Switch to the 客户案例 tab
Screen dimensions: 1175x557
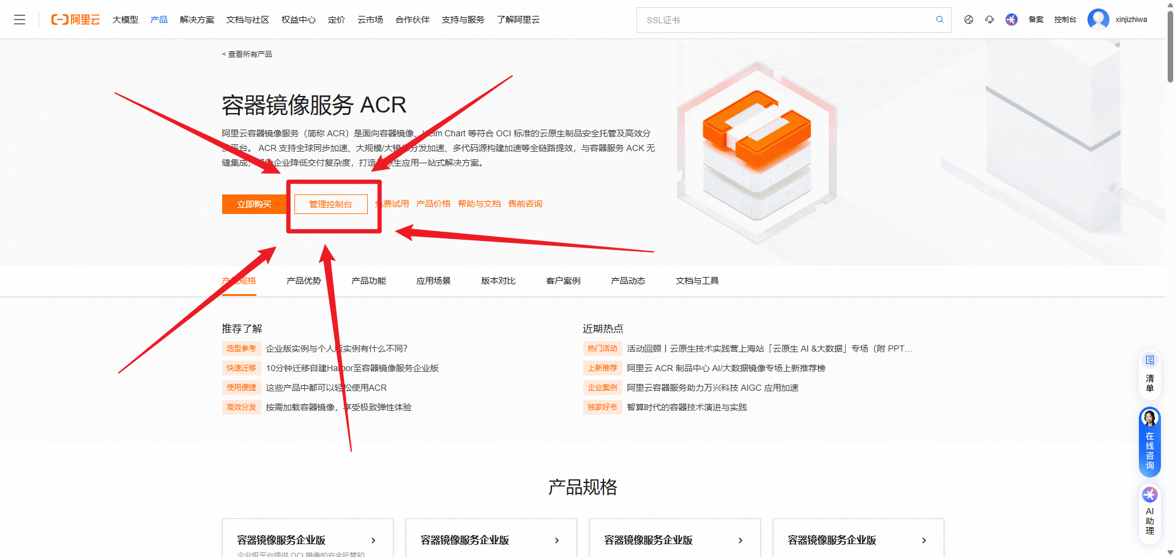(563, 281)
